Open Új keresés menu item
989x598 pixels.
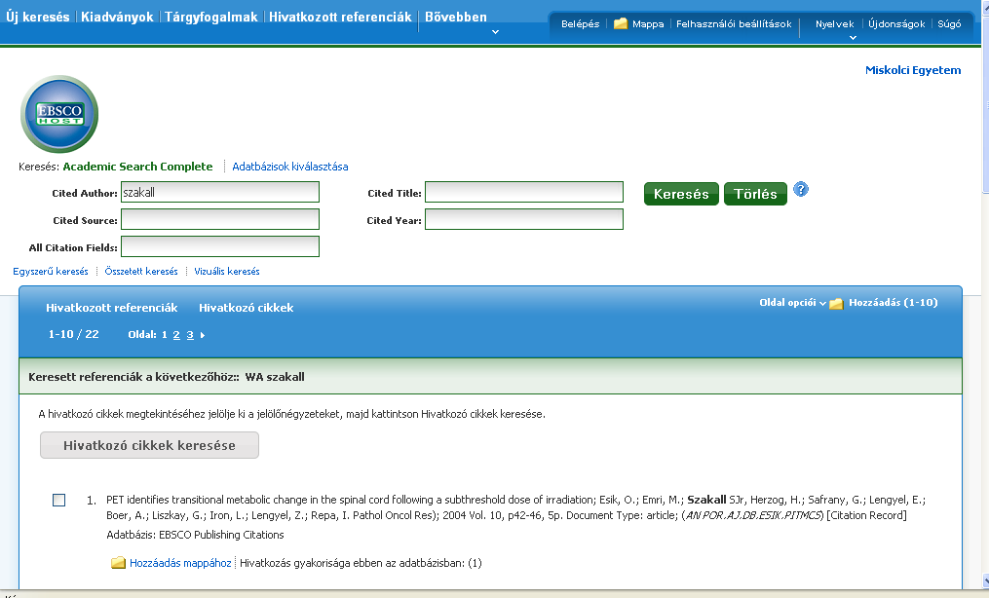point(38,17)
